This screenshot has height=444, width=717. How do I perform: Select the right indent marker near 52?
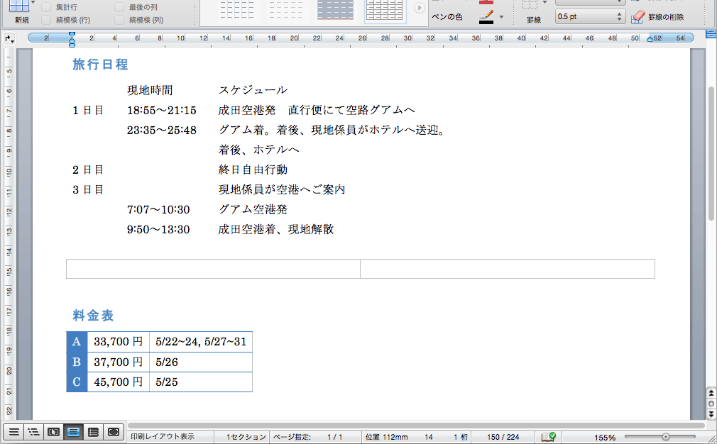650,39
